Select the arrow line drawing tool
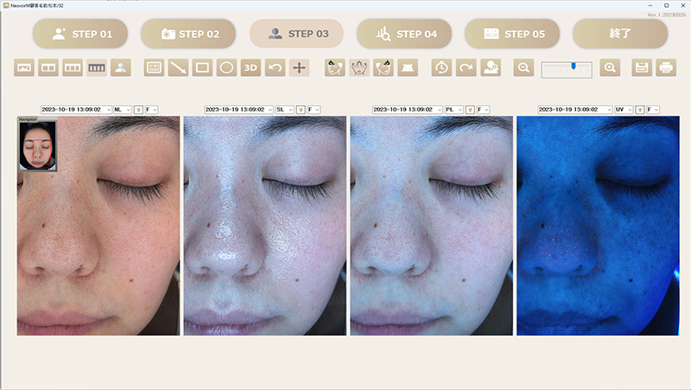The width and height of the screenshot is (691, 390). click(x=178, y=67)
